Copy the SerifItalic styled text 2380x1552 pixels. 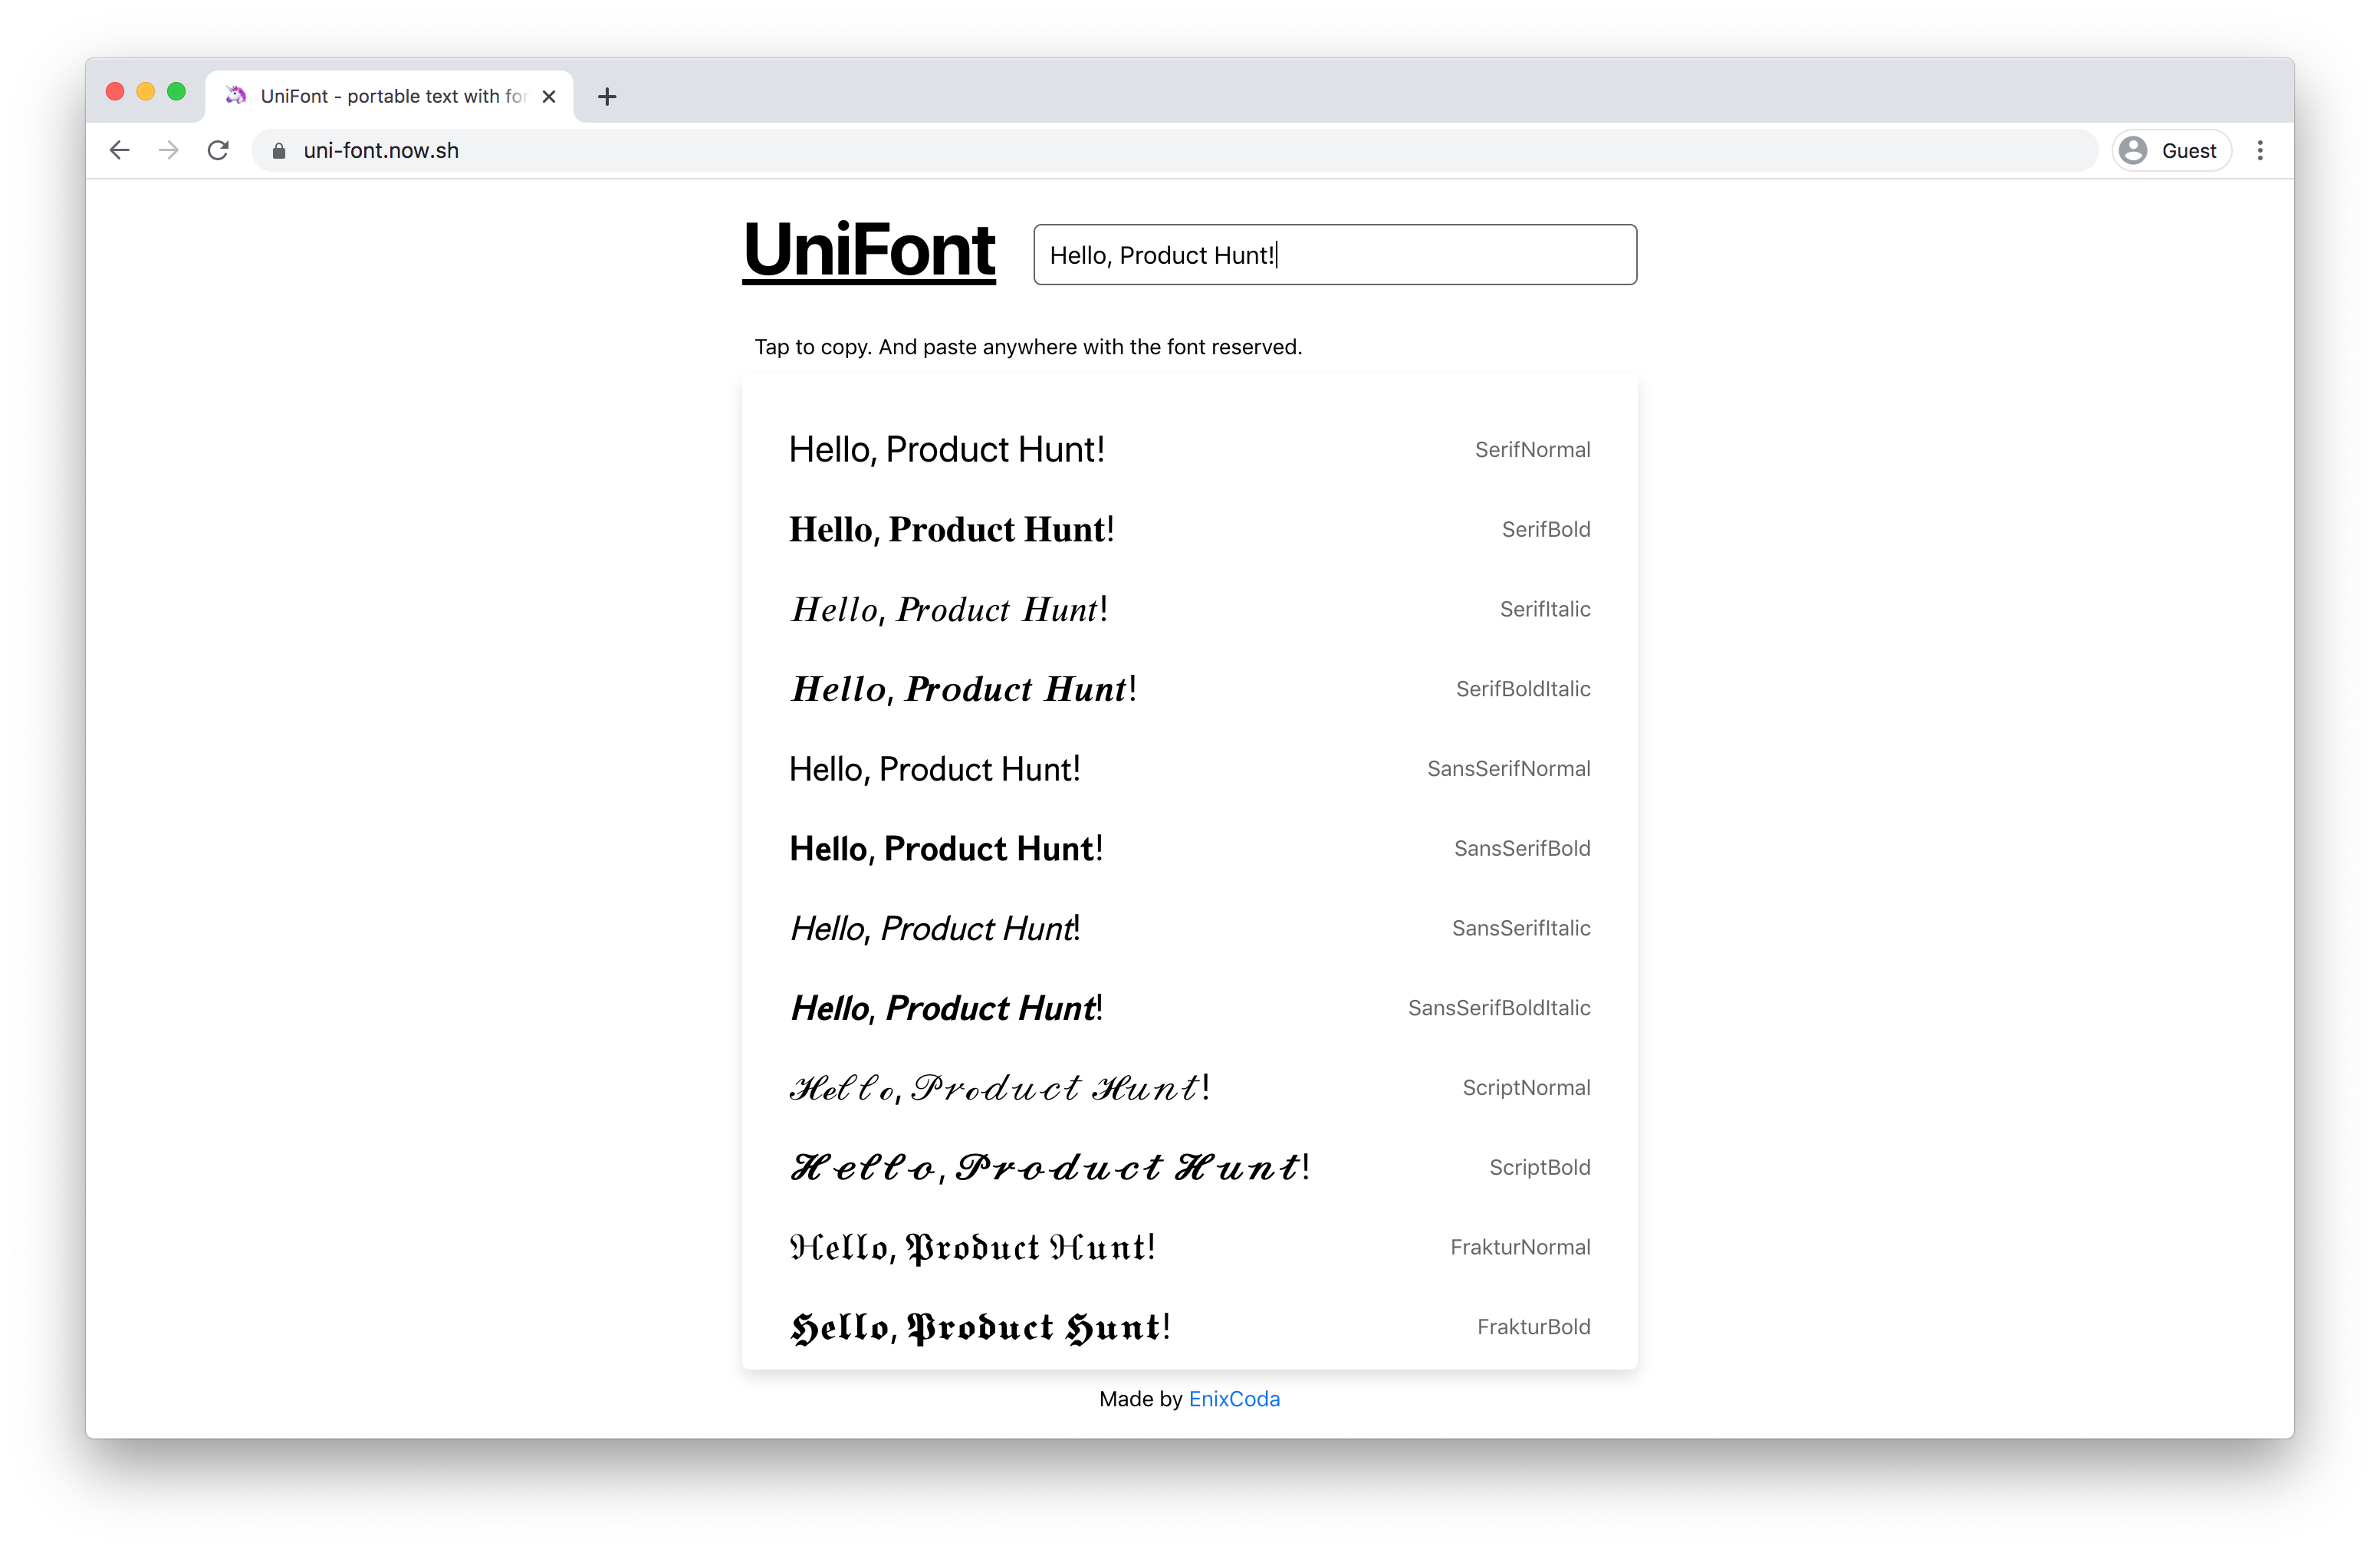click(948, 609)
